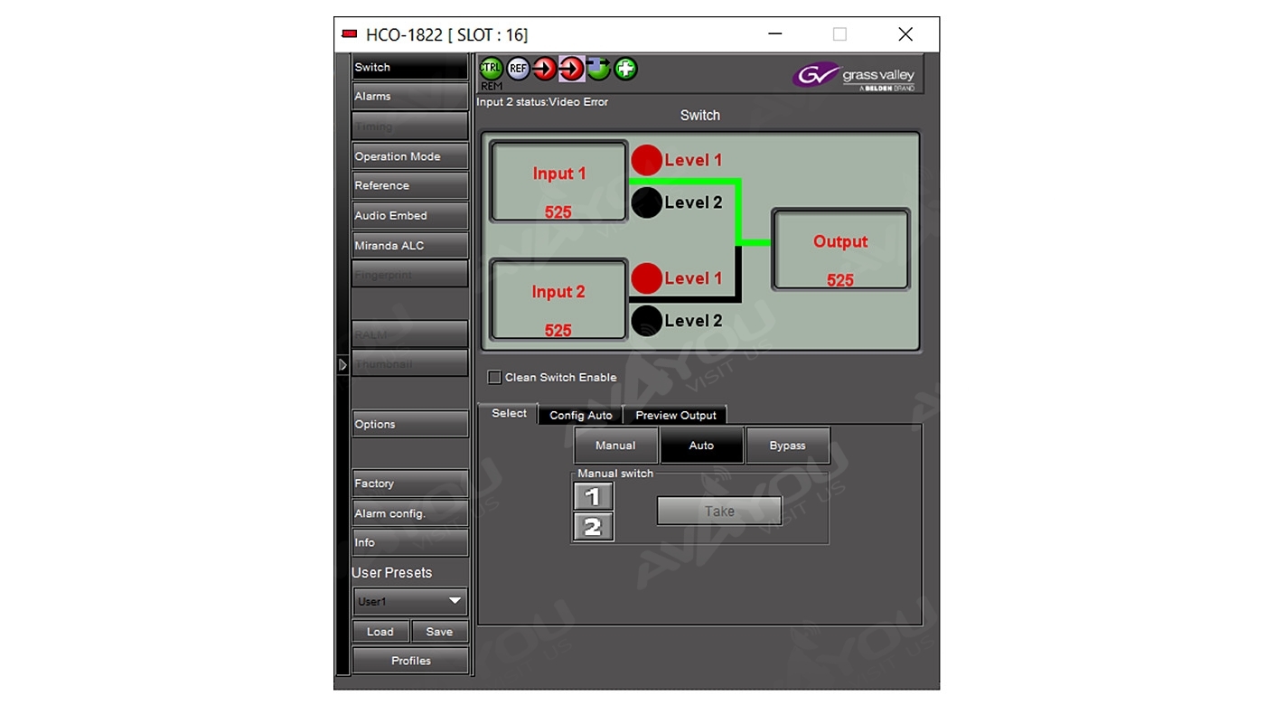Click the green plus health status icon
The width and height of the screenshot is (1285, 723).
coord(625,69)
